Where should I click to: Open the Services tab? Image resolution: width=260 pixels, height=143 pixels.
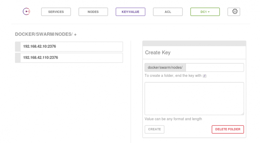pos(56,12)
